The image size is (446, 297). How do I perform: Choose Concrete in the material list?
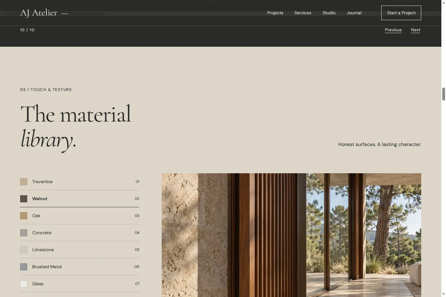coord(80,233)
